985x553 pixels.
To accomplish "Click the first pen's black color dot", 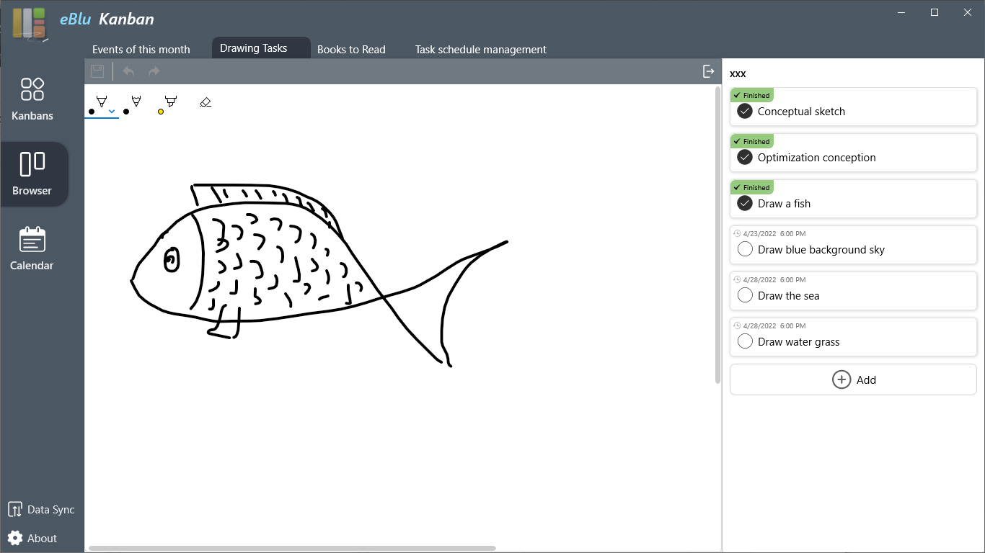I will click(x=92, y=112).
